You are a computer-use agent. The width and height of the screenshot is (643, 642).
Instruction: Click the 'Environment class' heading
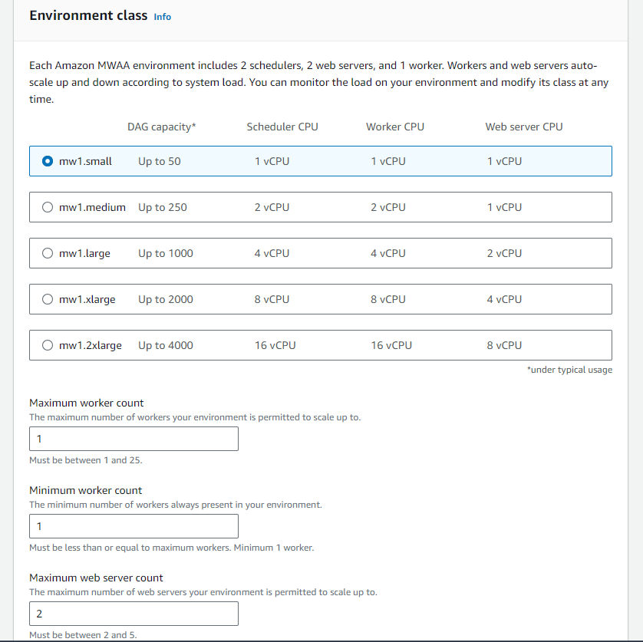[88, 15]
